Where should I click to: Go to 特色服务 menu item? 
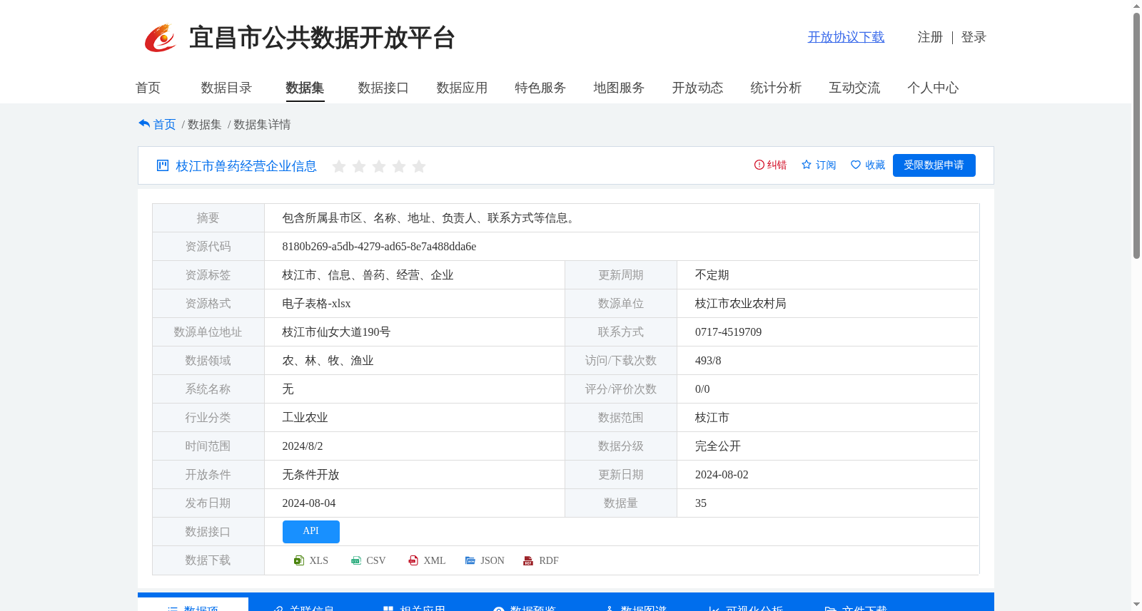tap(540, 88)
